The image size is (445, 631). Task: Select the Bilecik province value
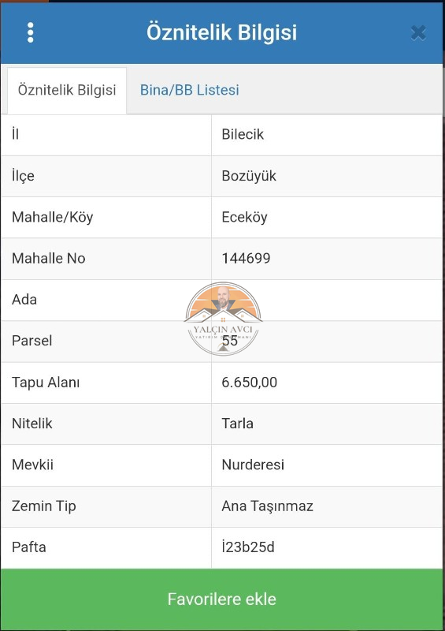point(243,134)
